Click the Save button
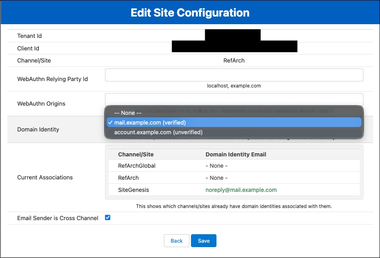Image resolution: width=380 pixels, height=258 pixels. click(x=204, y=241)
